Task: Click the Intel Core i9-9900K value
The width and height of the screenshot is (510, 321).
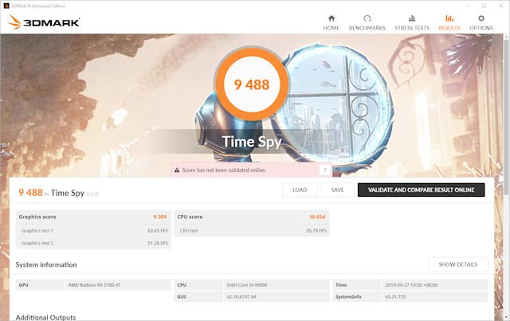Action: coord(247,285)
